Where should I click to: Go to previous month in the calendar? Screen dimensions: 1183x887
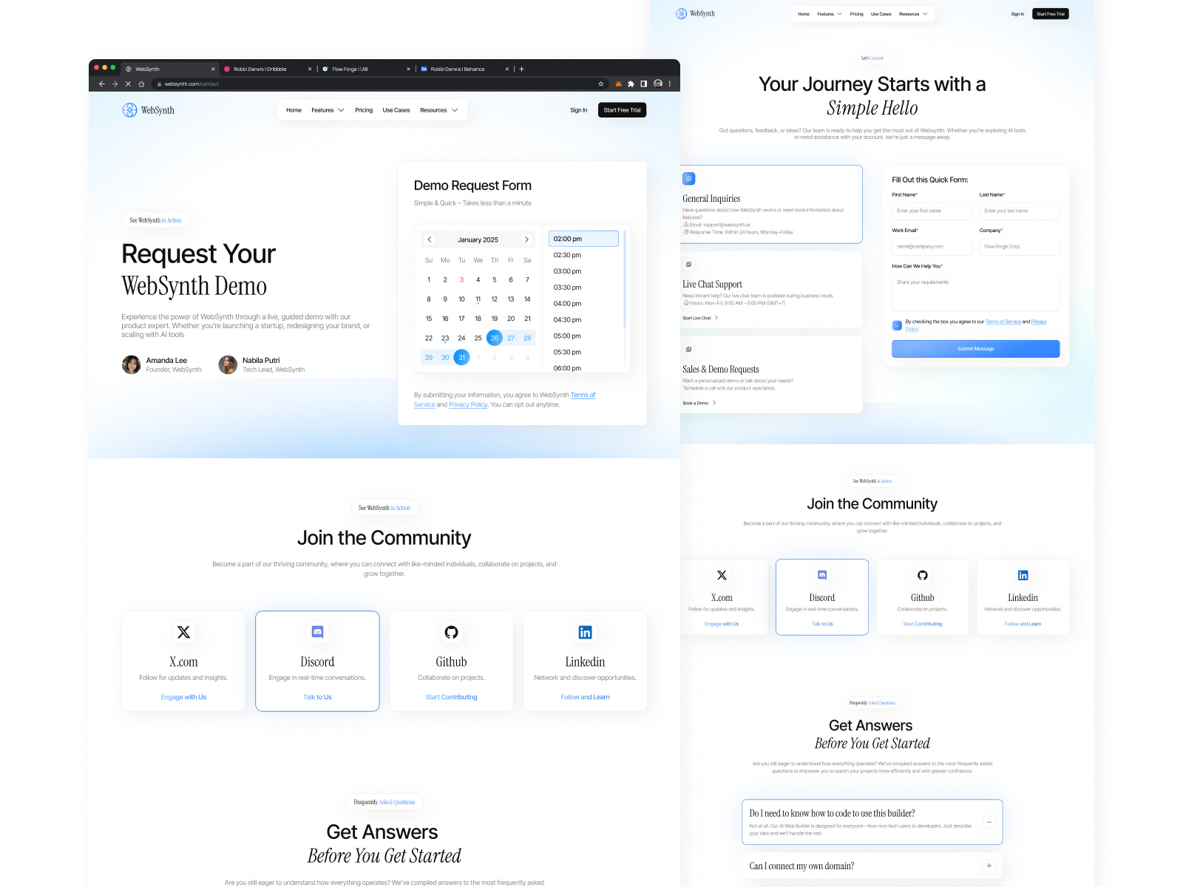(x=429, y=239)
